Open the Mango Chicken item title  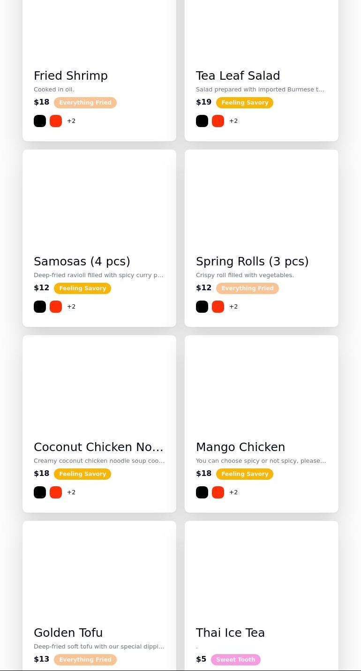click(x=241, y=447)
